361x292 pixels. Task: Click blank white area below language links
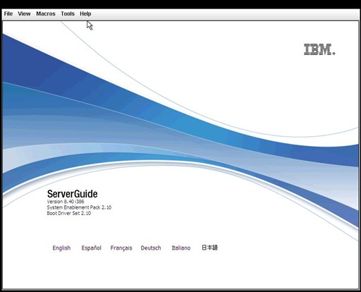180,270
